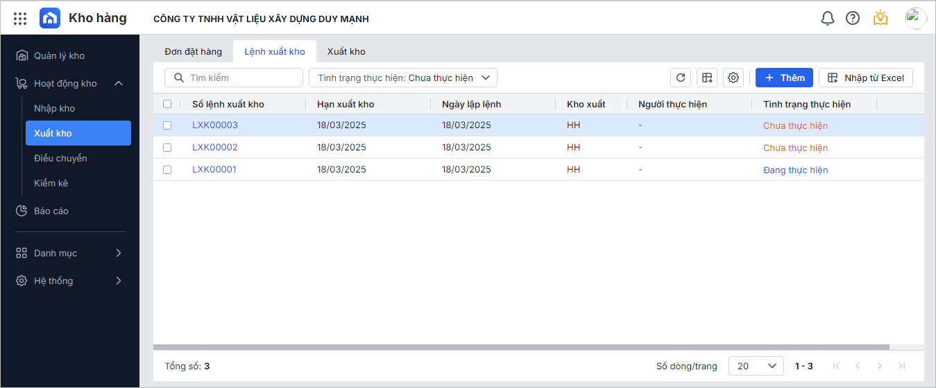Collapse the Hoạt động kho section chevron
This screenshot has height=388, width=936.
coord(119,83)
